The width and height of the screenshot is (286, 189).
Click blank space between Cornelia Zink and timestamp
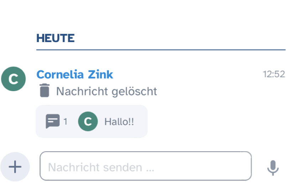(x=185, y=74)
